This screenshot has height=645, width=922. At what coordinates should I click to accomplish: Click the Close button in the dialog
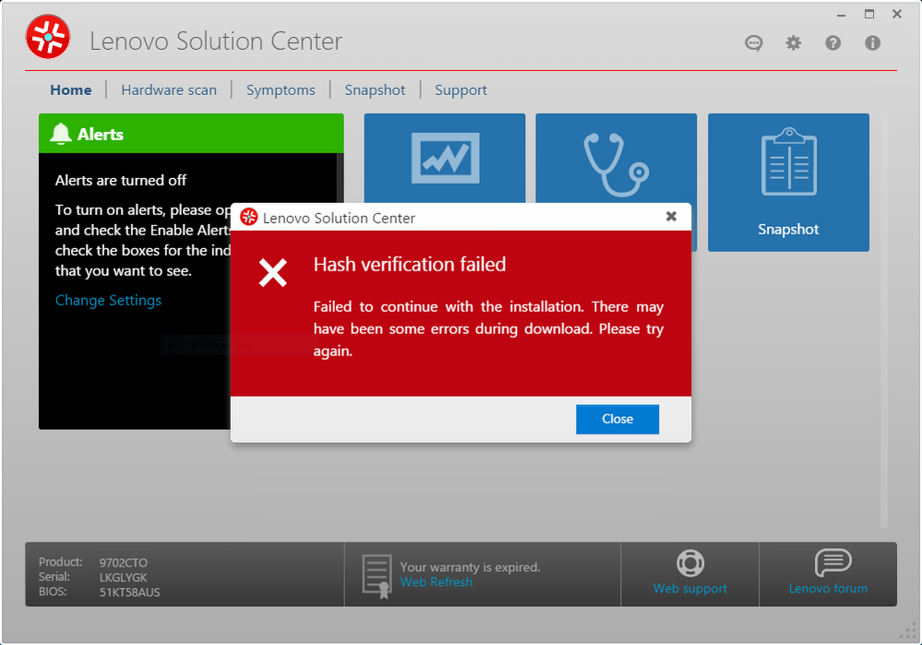(x=617, y=419)
